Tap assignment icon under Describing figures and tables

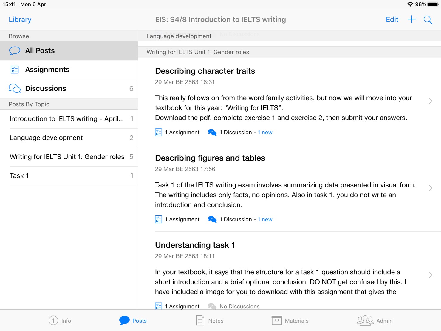159,219
